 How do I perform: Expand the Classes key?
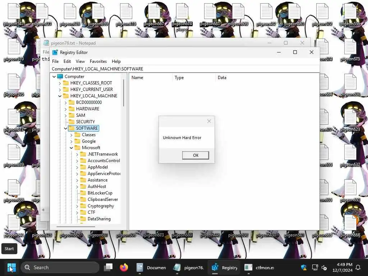tap(72, 135)
